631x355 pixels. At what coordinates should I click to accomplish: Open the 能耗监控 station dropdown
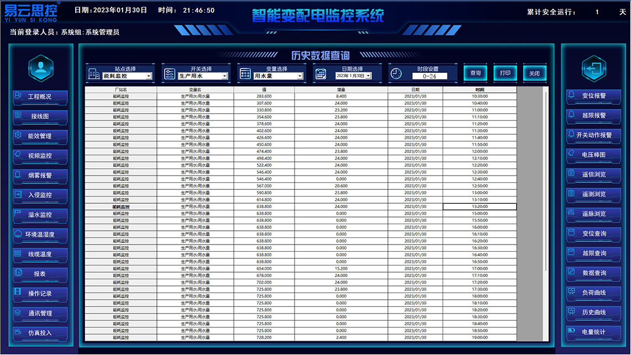(x=149, y=76)
